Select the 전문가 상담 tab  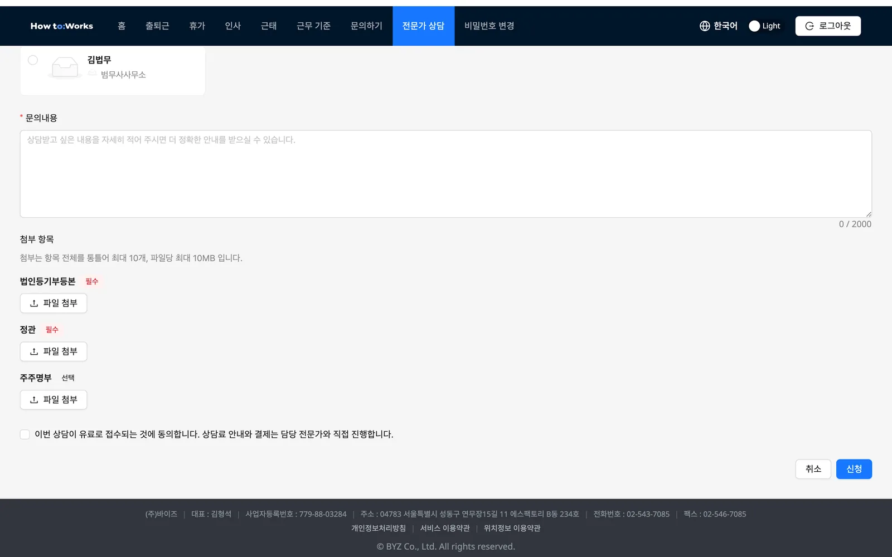tap(424, 26)
